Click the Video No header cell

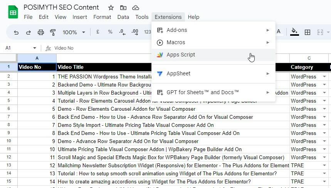pos(37,67)
